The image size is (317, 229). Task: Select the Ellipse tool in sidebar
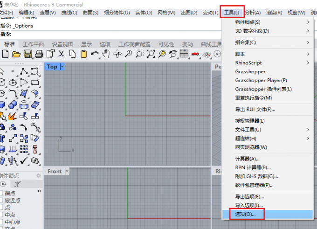pos(13,83)
